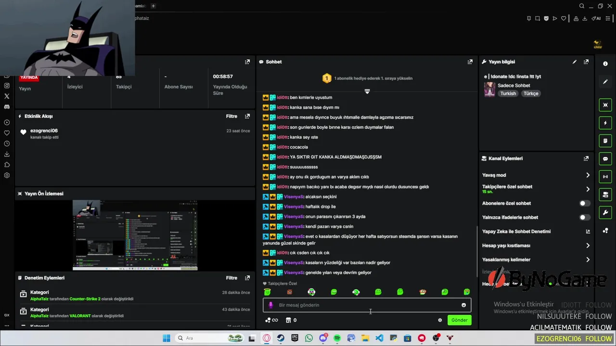The width and height of the screenshot is (616, 346).
Task: Open the browser easy-setup menu icon
Action: click(608, 18)
